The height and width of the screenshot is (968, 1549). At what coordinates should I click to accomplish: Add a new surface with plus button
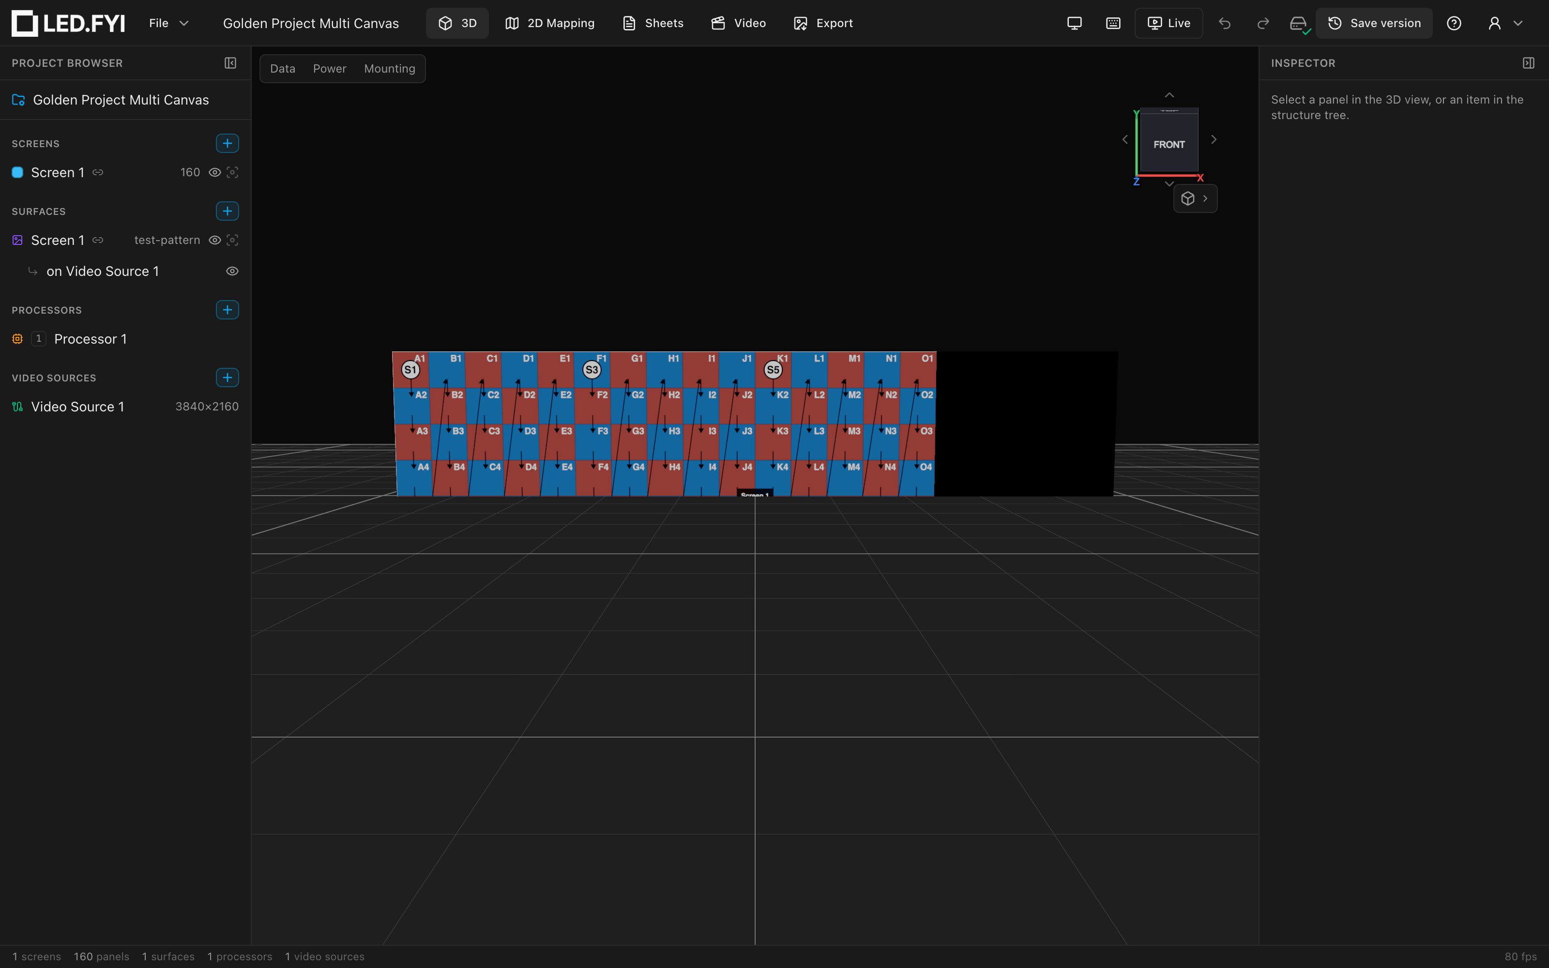pos(227,212)
